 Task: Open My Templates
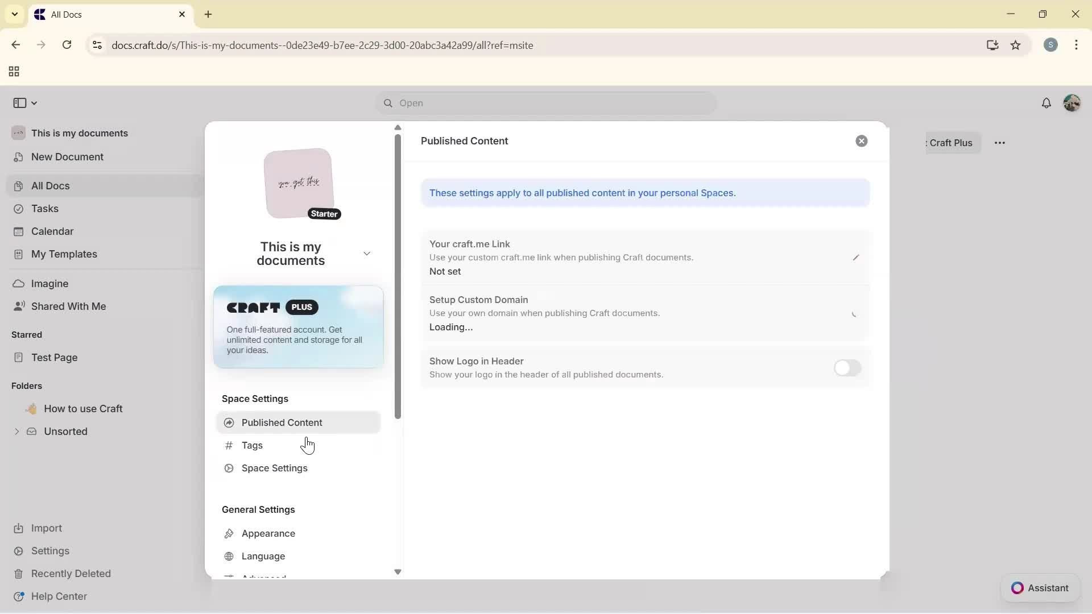64,254
